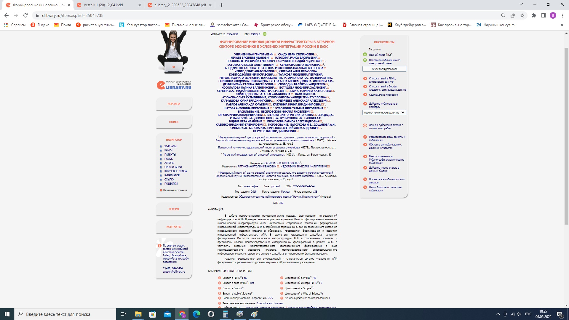The width and height of the screenshot is (569, 320).
Task: Open Chrome three-dot menu
Action: tap(562, 15)
